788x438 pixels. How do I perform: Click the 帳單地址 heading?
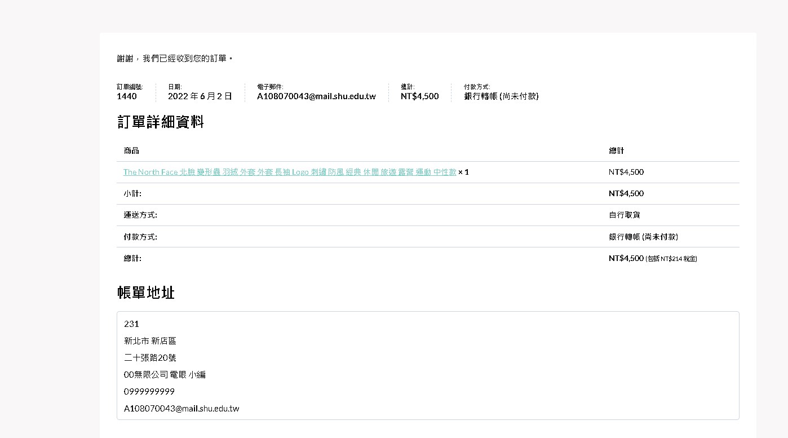146,293
